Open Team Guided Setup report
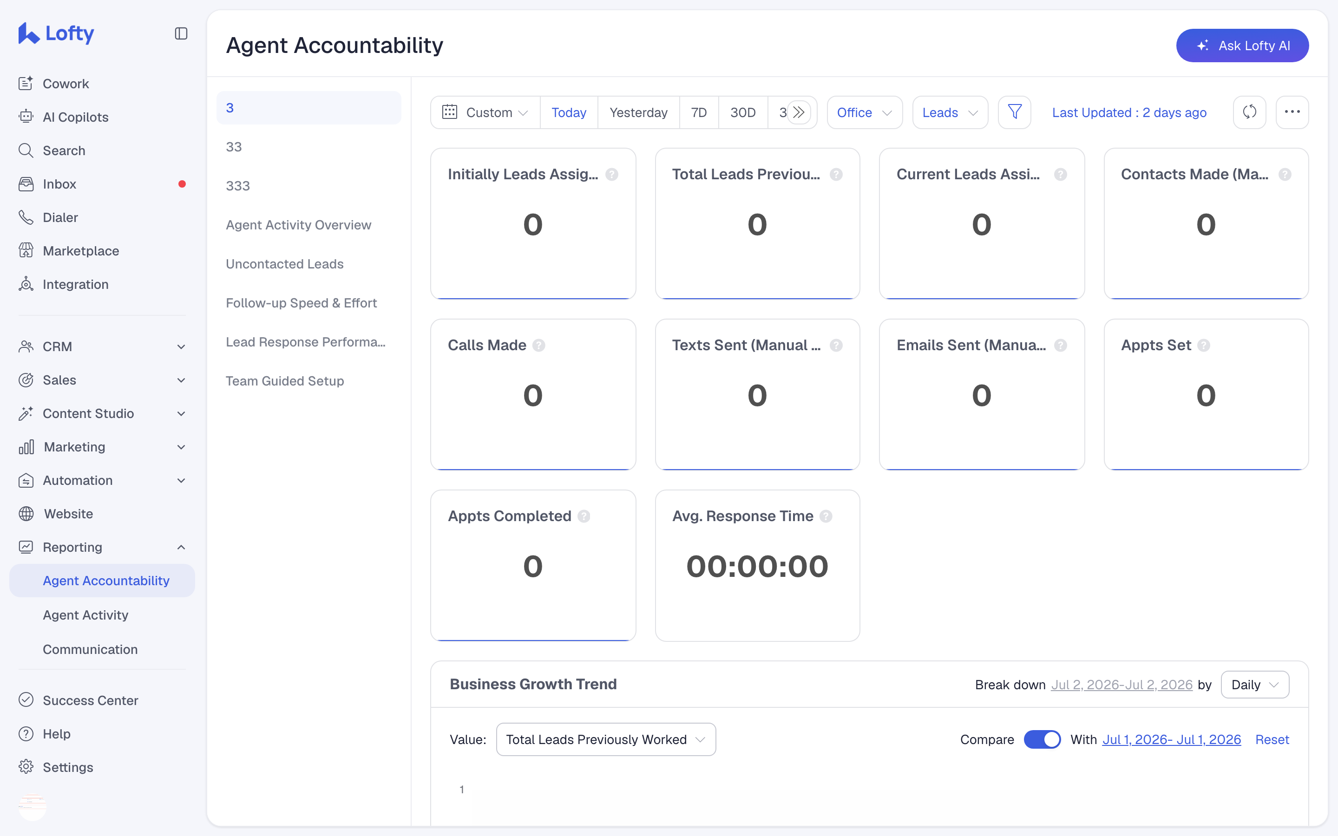Screen dimensions: 1338x836 [309, 381]
